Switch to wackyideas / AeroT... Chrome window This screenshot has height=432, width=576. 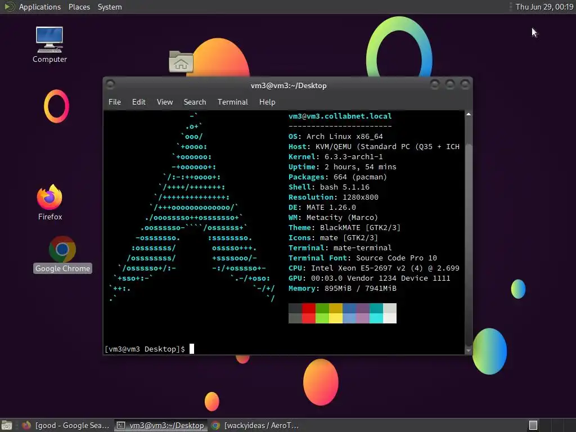255,425
